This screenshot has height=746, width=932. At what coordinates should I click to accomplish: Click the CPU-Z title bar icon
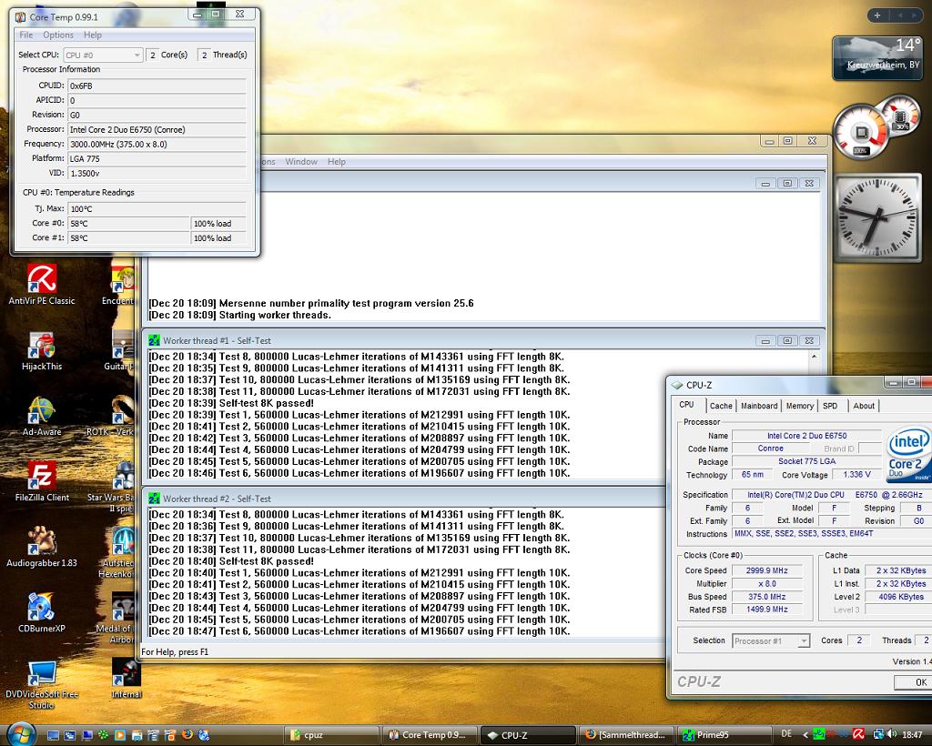tap(677, 385)
